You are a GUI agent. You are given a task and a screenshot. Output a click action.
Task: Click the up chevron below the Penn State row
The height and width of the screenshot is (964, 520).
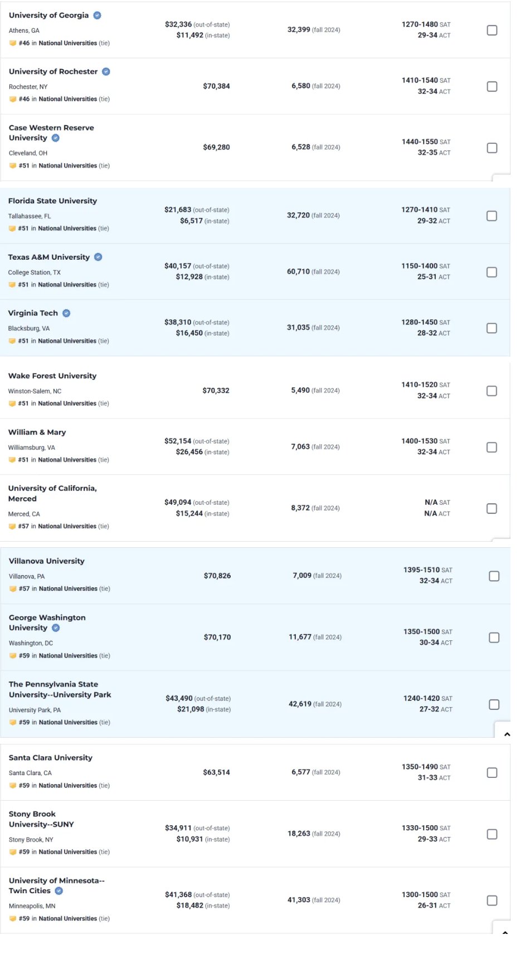[507, 734]
